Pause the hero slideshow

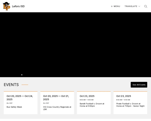pyautogui.click(x=22, y=75)
